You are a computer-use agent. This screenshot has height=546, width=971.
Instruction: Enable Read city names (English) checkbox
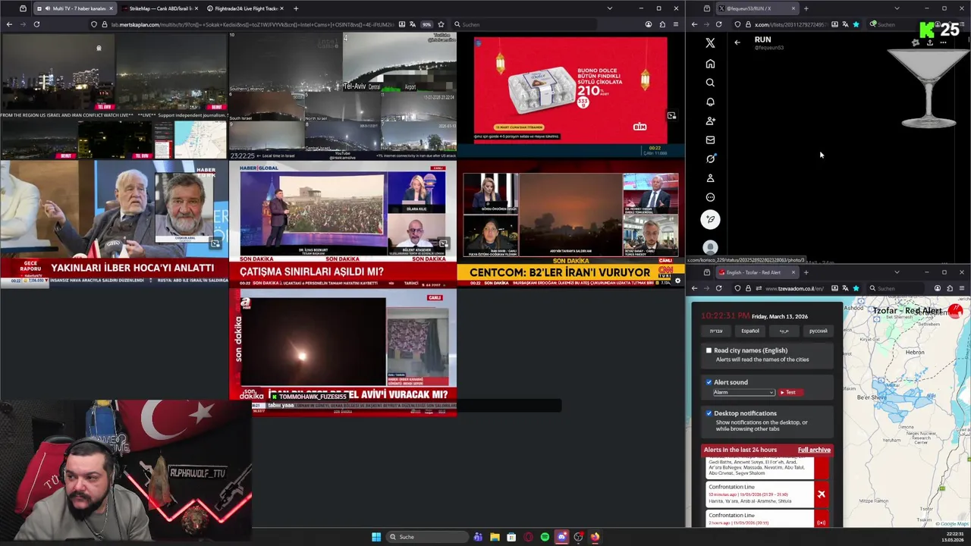(709, 350)
